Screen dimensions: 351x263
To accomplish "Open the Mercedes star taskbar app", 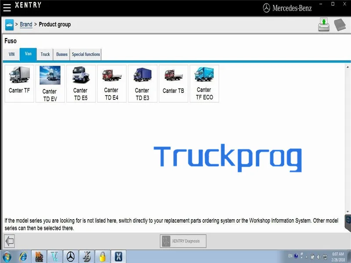I will (71, 257).
